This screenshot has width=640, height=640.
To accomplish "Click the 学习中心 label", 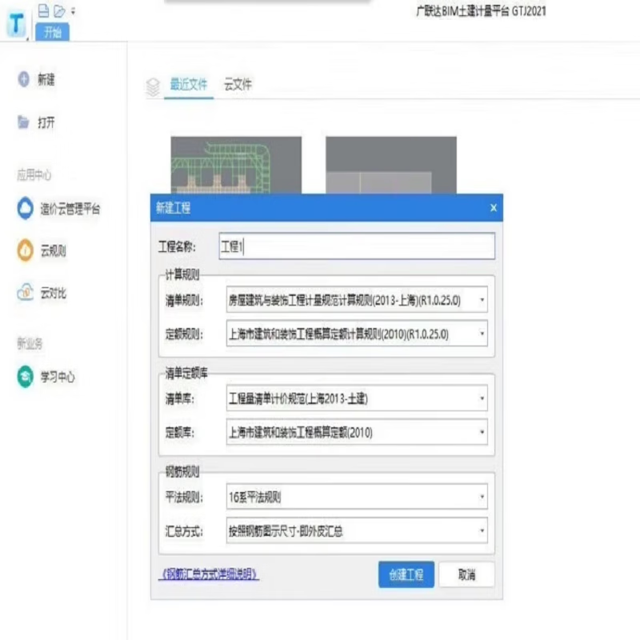I will (x=58, y=377).
